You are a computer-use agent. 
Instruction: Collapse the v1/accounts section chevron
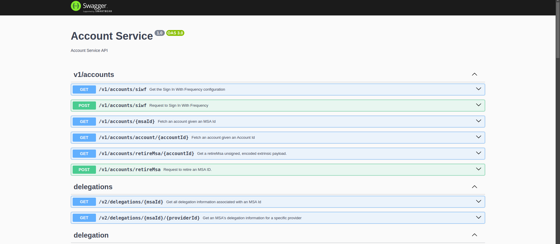point(475,74)
